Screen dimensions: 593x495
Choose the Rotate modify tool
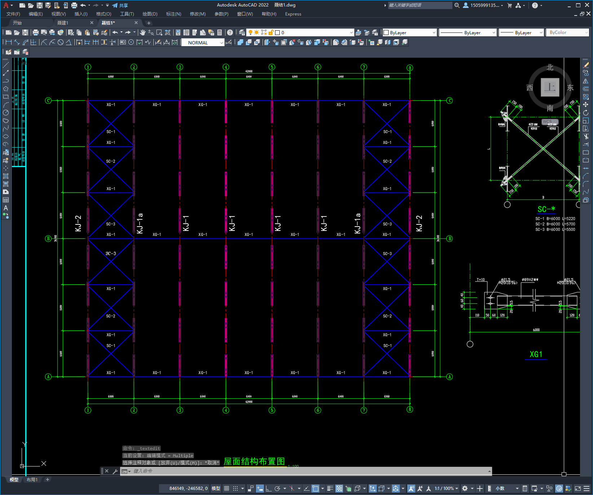pyautogui.click(x=586, y=113)
